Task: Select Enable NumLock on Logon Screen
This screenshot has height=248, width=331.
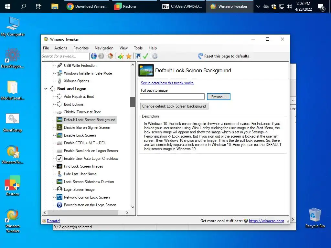Action: [91, 151]
